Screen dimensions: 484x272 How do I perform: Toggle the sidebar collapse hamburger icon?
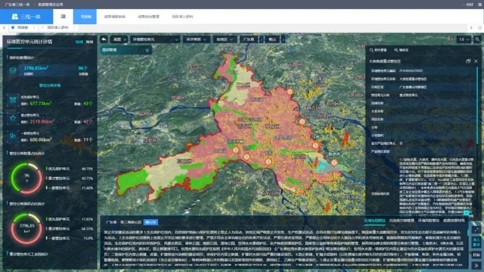click(x=63, y=17)
